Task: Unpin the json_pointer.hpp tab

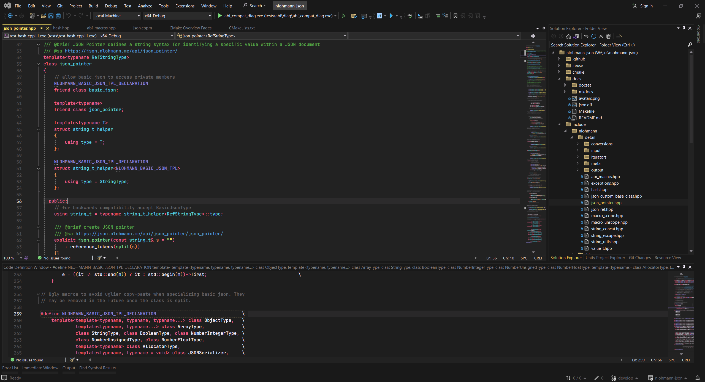Action: pyautogui.click(x=41, y=28)
